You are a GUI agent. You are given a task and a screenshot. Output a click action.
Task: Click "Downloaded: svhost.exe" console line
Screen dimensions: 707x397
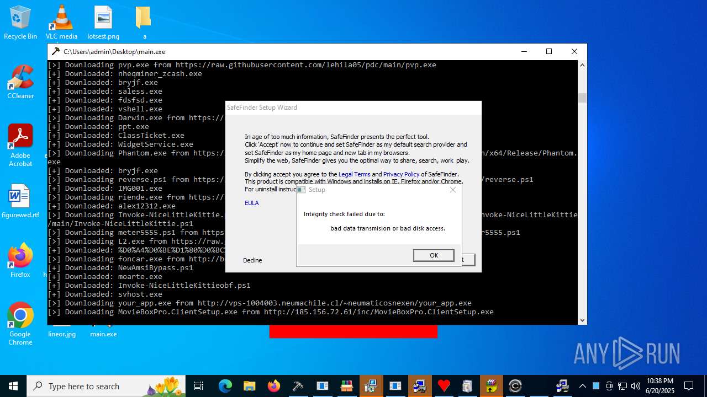pyautogui.click(x=105, y=294)
